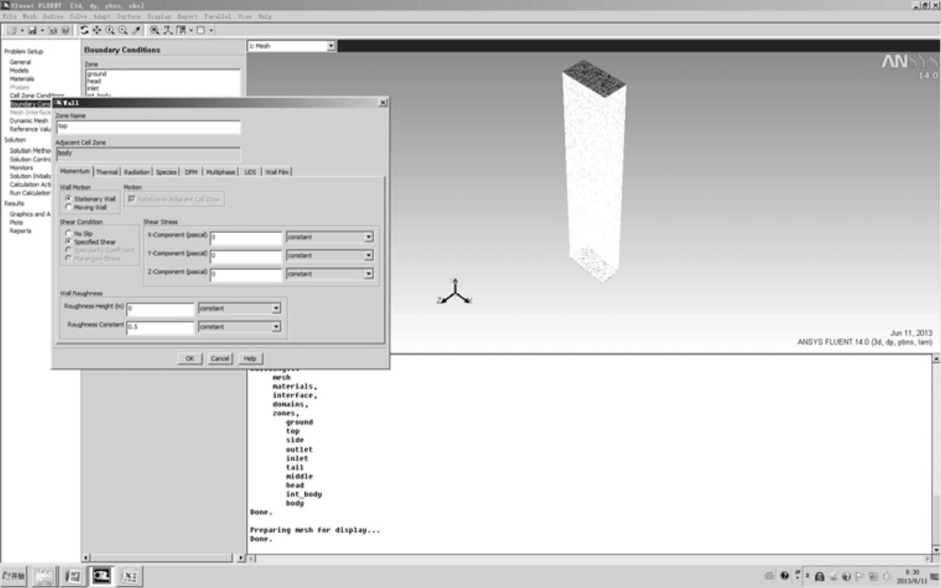
Task: Click the task page horizontal scrollbar
Action: (164, 558)
